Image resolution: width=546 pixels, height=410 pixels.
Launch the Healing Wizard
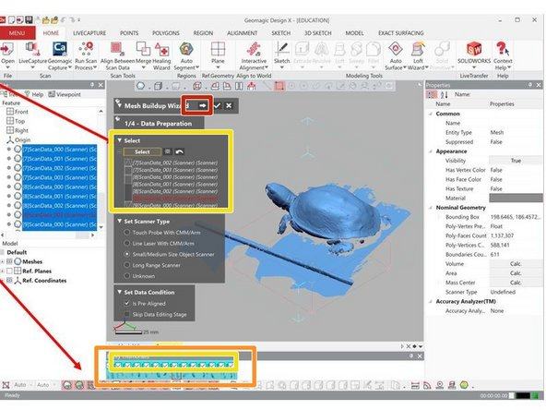pos(161,55)
